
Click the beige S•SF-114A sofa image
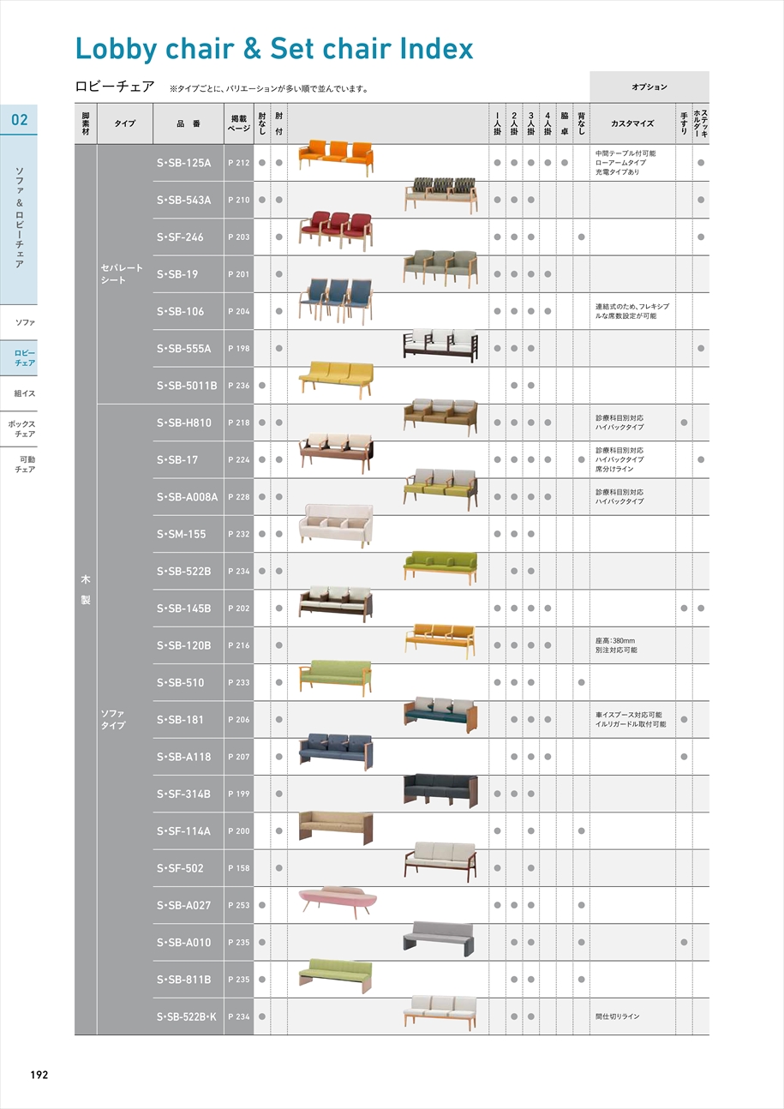pos(336,827)
